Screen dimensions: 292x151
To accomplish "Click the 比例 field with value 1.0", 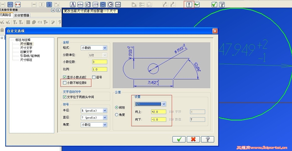I will point(100,69).
